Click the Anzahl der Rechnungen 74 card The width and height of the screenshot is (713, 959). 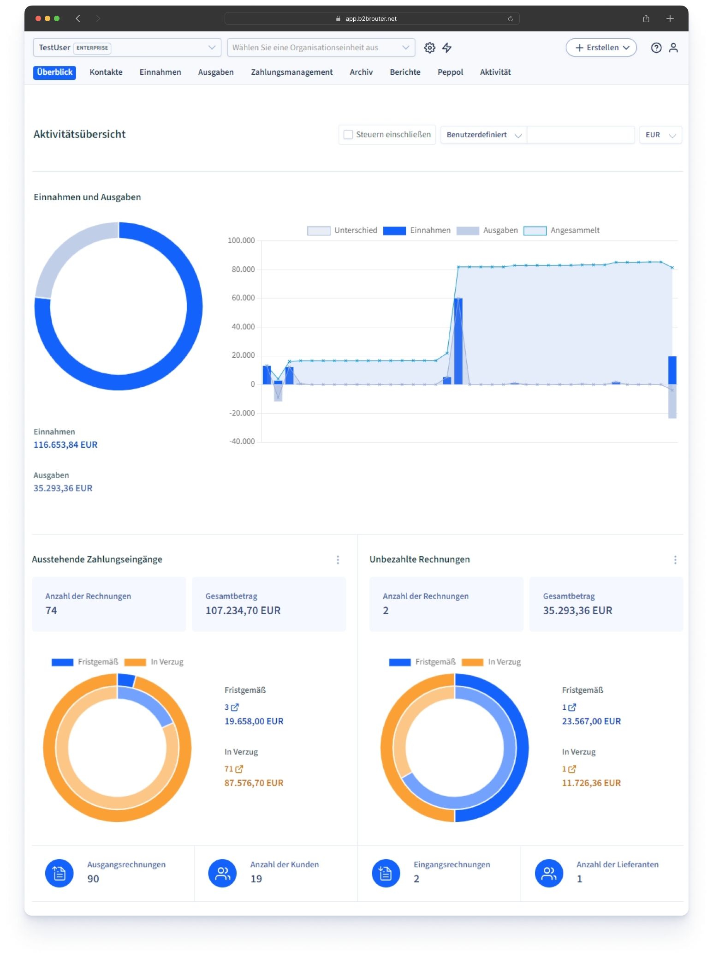pyautogui.click(x=109, y=604)
